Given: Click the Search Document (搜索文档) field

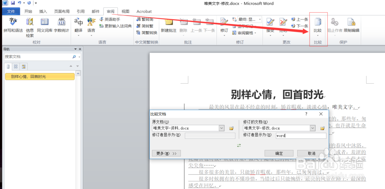Looking at the screenshot, I should (38, 56).
